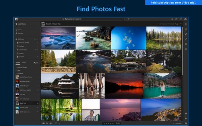This screenshot has width=202, height=126.
Task: Open the Road Trip album
Action: [x=27, y=103]
